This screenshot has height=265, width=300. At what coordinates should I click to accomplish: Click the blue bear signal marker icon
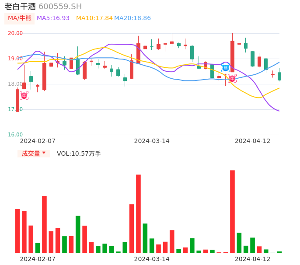tap(226, 67)
